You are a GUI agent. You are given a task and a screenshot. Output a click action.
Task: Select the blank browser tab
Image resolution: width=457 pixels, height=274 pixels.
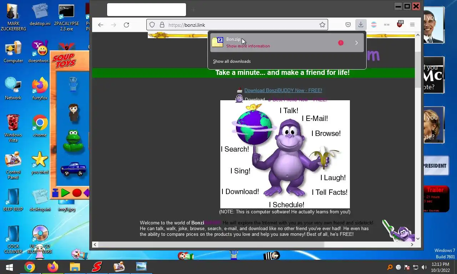pos(146,10)
